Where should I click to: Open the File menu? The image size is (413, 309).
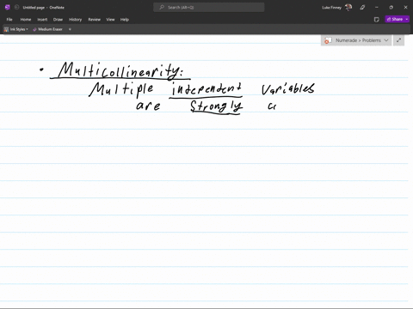click(9, 20)
